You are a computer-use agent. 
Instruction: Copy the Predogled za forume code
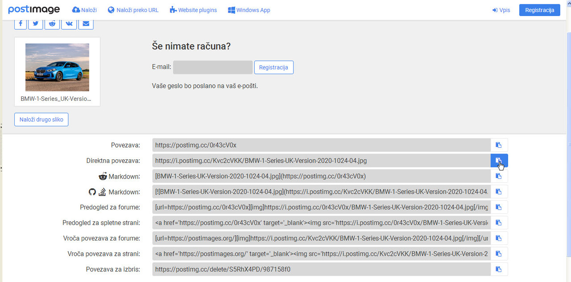click(499, 207)
